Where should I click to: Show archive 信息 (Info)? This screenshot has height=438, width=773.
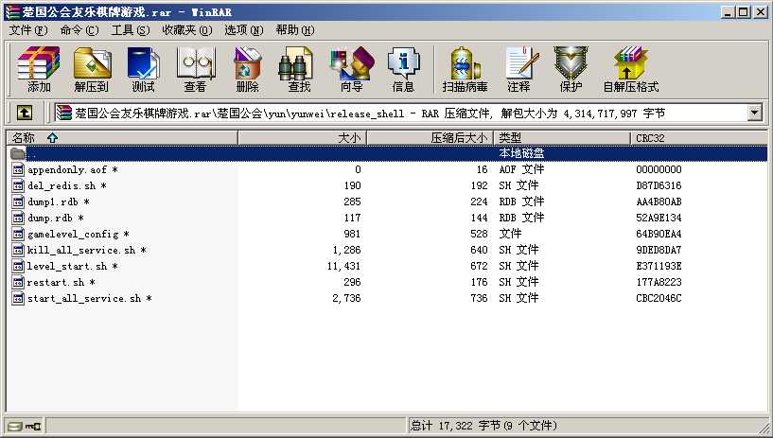click(403, 69)
